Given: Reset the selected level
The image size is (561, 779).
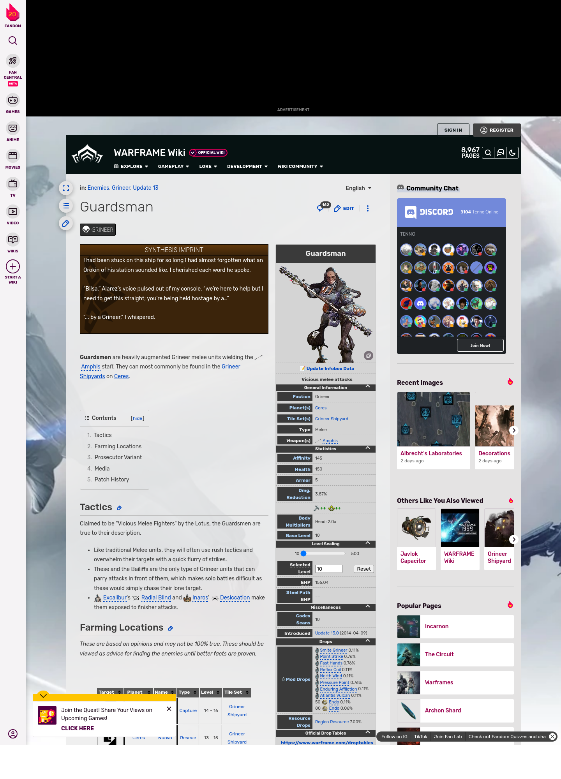Looking at the screenshot, I should pyautogui.click(x=364, y=569).
